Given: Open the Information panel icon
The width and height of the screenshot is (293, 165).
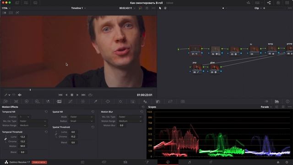Looking at the screenshot, I should click(288, 101).
